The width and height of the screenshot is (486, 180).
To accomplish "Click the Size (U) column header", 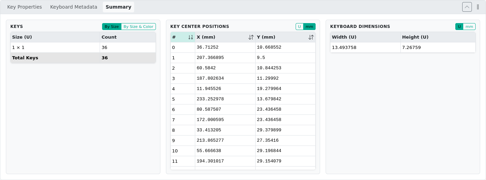I will coord(55,37).
